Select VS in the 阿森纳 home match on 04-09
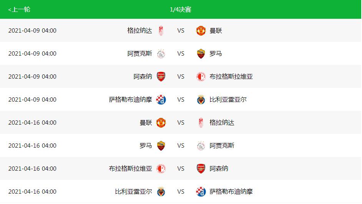362x204 pixels. (x=181, y=76)
